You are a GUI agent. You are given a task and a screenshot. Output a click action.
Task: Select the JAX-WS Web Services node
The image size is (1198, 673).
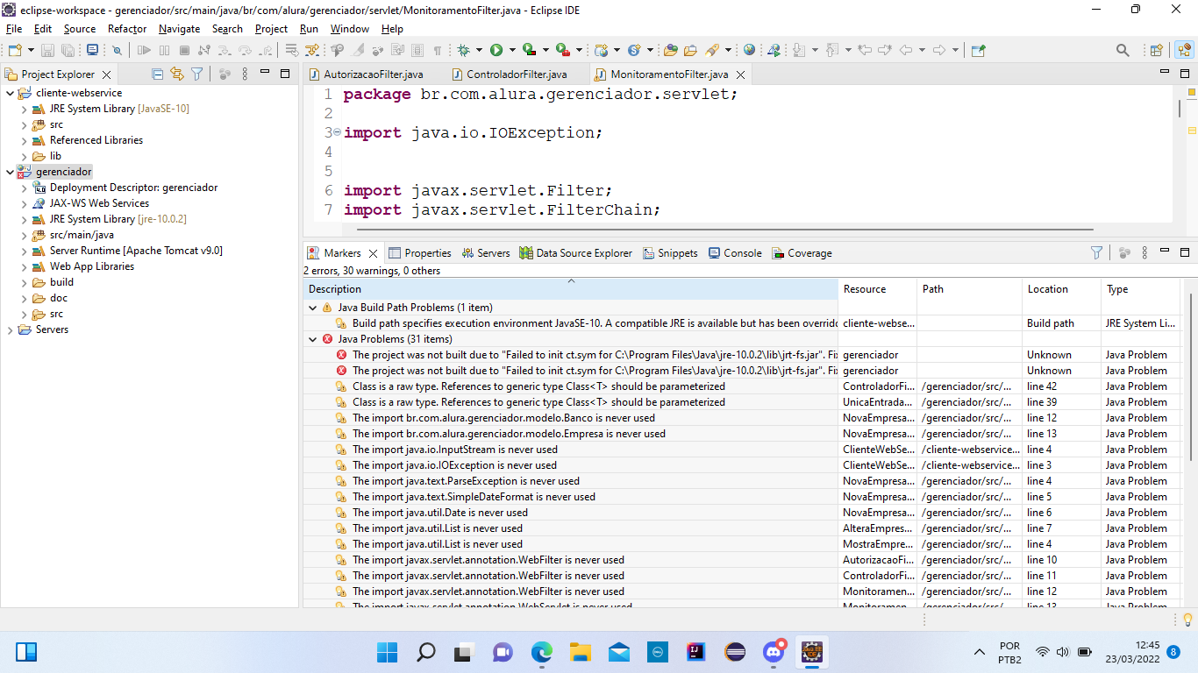(x=92, y=203)
